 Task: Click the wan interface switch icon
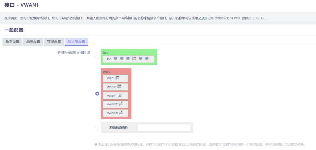coord(118,78)
